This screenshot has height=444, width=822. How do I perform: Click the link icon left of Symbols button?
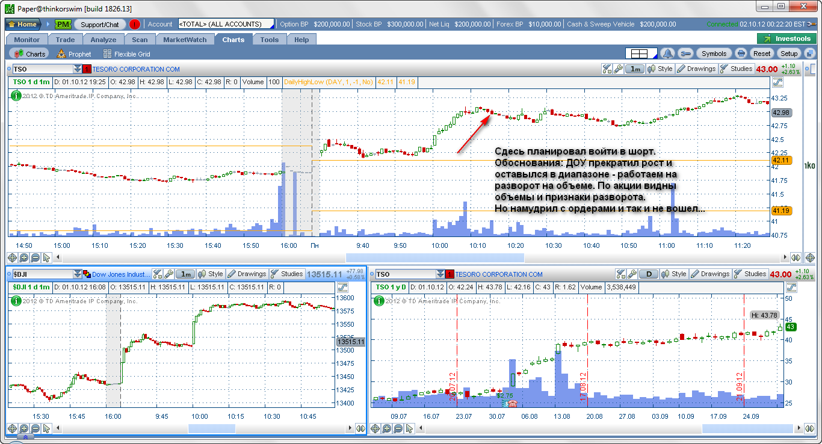click(x=686, y=54)
